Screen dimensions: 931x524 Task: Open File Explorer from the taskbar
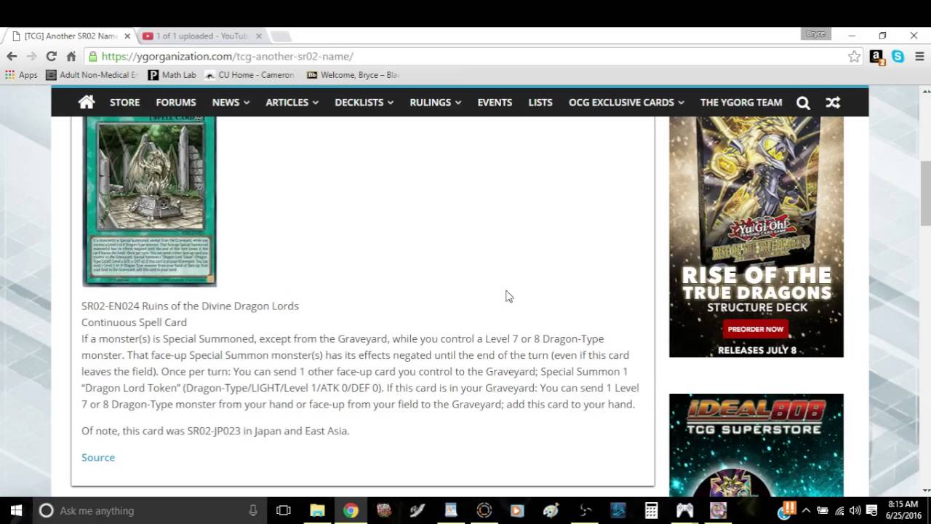[317, 510]
